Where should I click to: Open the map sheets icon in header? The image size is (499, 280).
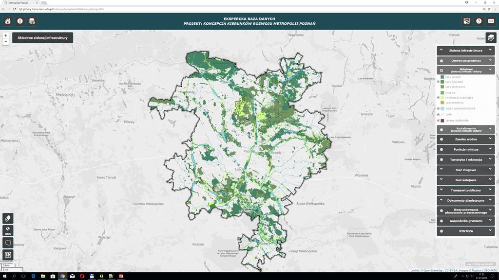pos(466,21)
